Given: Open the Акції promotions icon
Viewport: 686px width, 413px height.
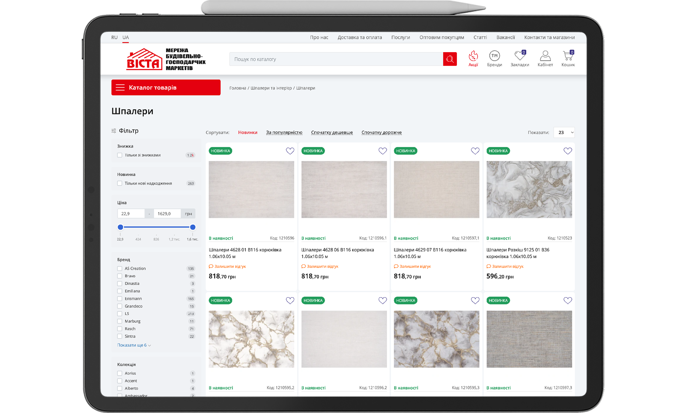Looking at the screenshot, I should click(473, 59).
